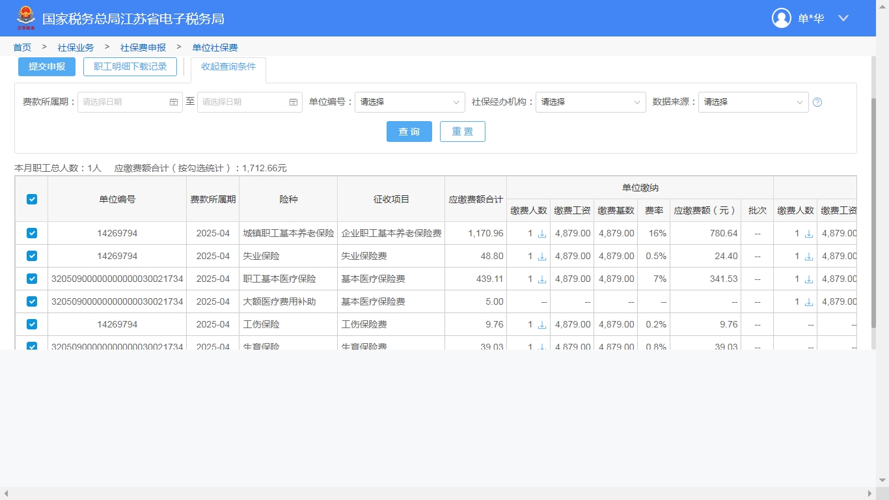Viewport: 889px width, 500px height.
Task: Click the calendar icon in end date field
Action: coord(294,102)
